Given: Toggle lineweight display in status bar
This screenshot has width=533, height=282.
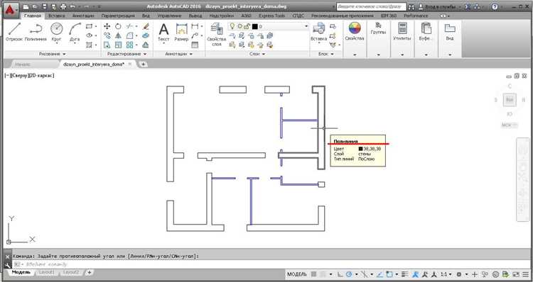Looking at the screenshot, I should click(x=405, y=274).
